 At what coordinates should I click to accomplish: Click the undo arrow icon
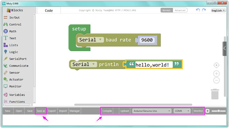pyautogui.click(x=198, y=10)
